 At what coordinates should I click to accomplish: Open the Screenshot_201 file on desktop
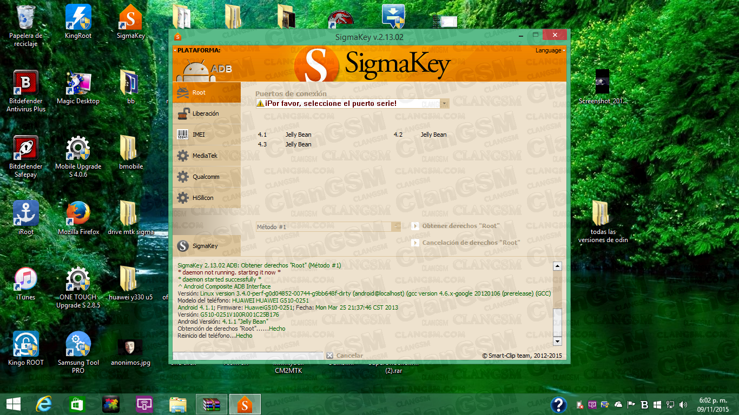point(602,87)
